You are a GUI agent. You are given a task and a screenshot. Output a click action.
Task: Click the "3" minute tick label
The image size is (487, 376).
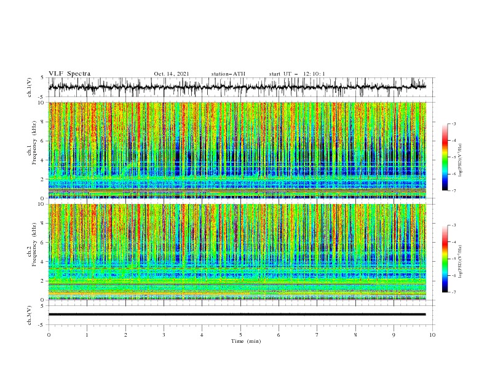coord(164,335)
